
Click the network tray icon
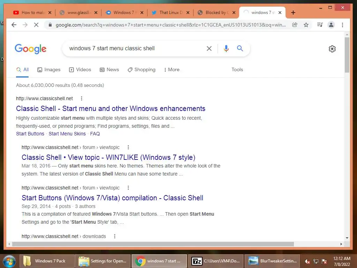316,261
